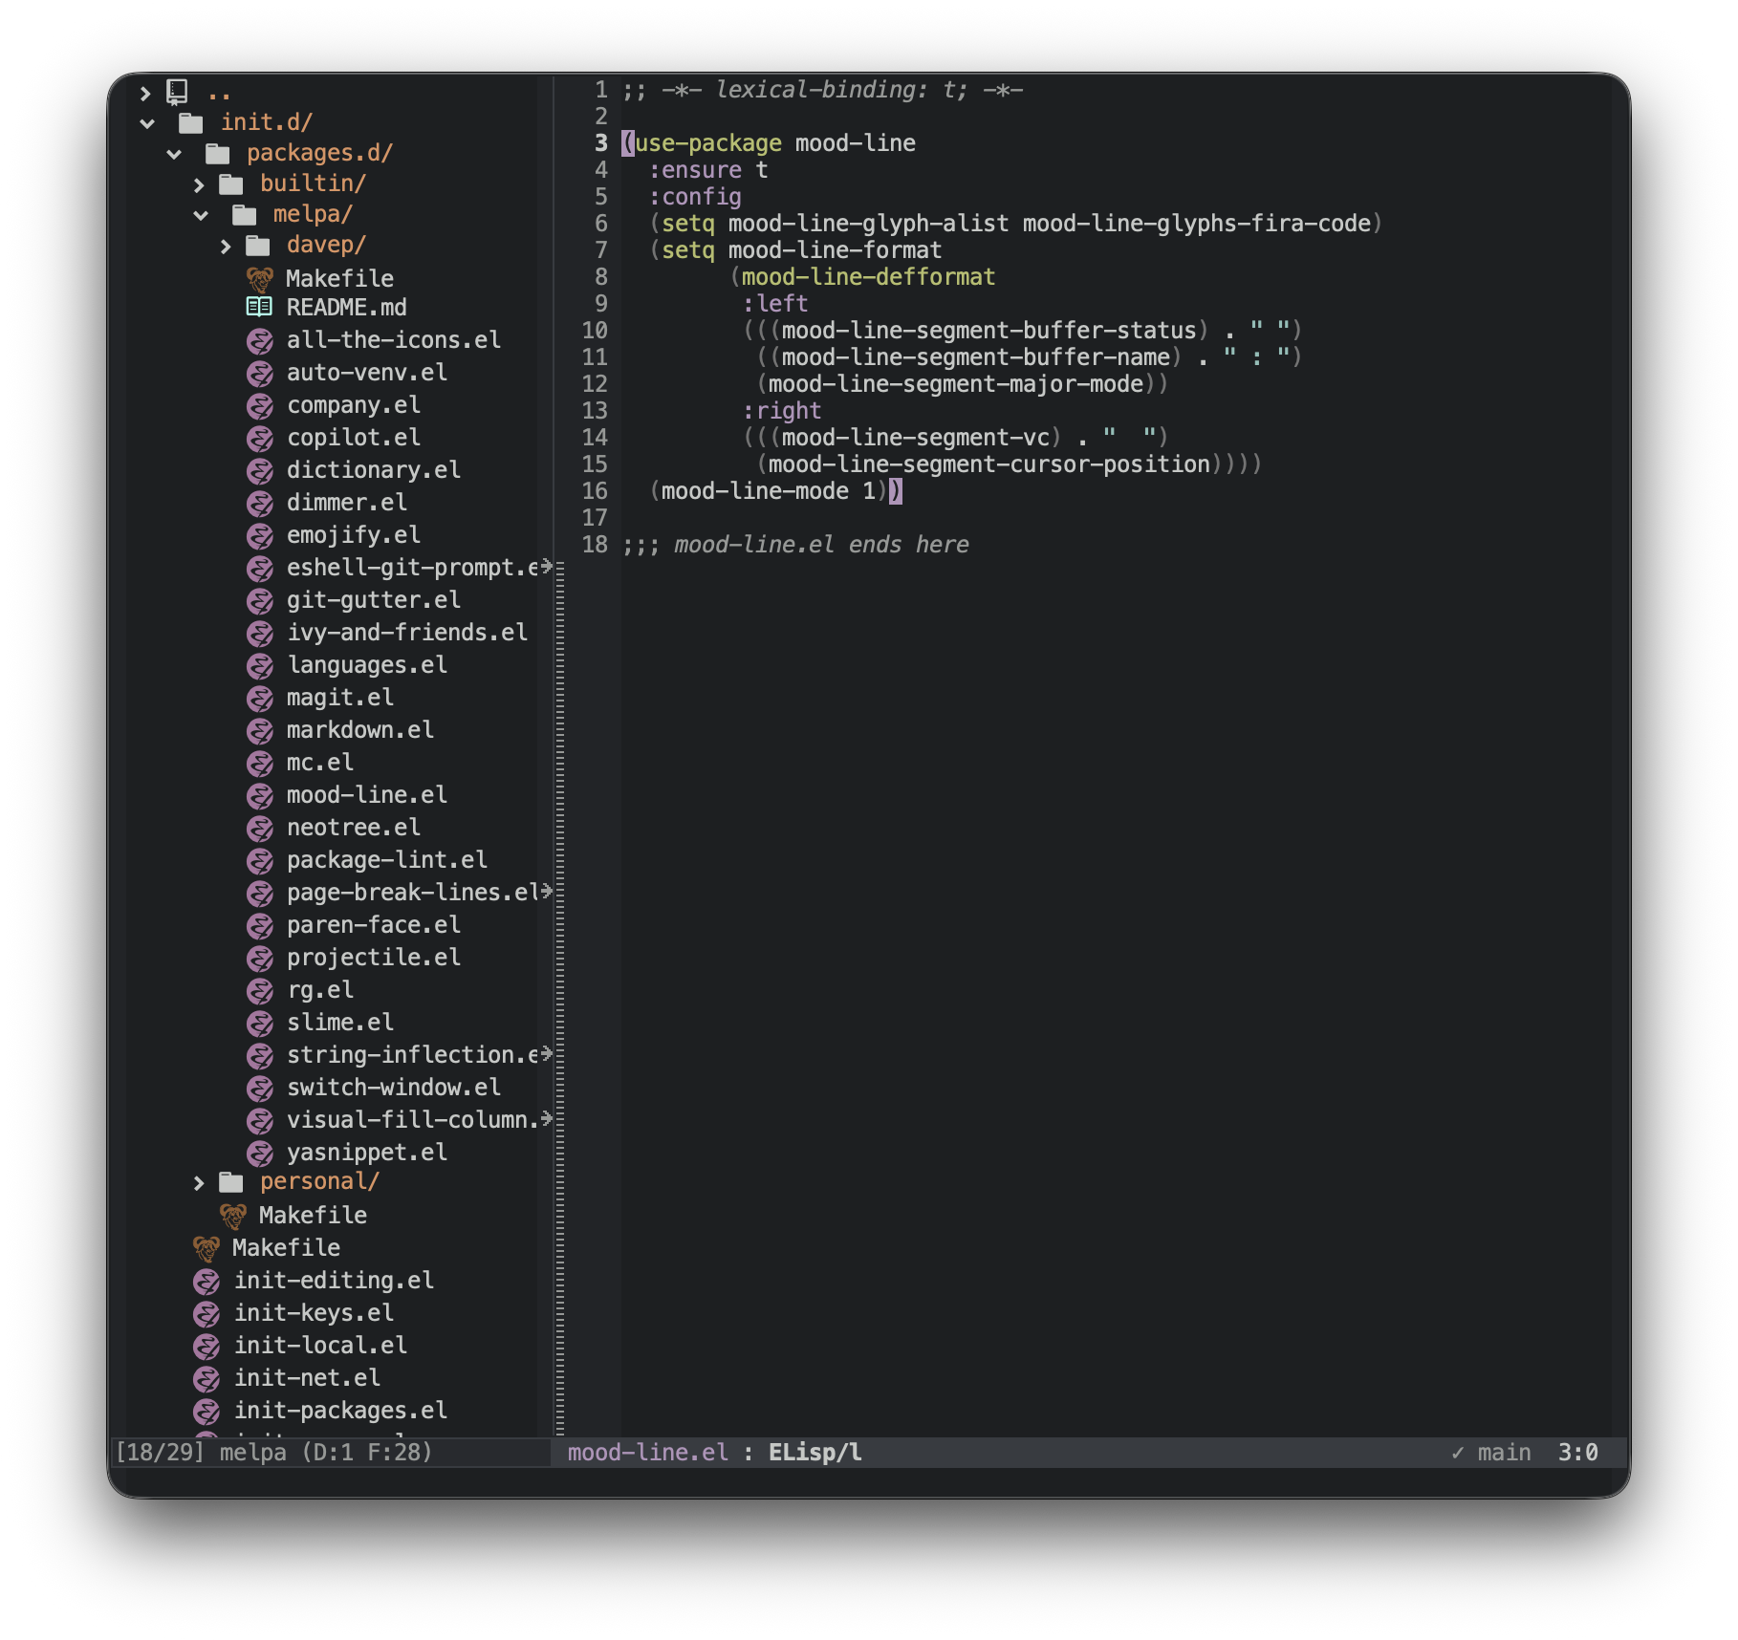The image size is (1738, 1640).
Task: Expand the parent directory '..' chevron
Action: [145, 93]
